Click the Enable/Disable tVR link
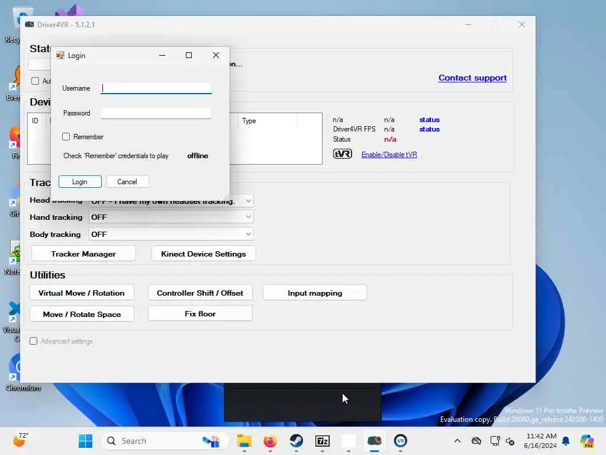The height and width of the screenshot is (455, 606). [389, 155]
